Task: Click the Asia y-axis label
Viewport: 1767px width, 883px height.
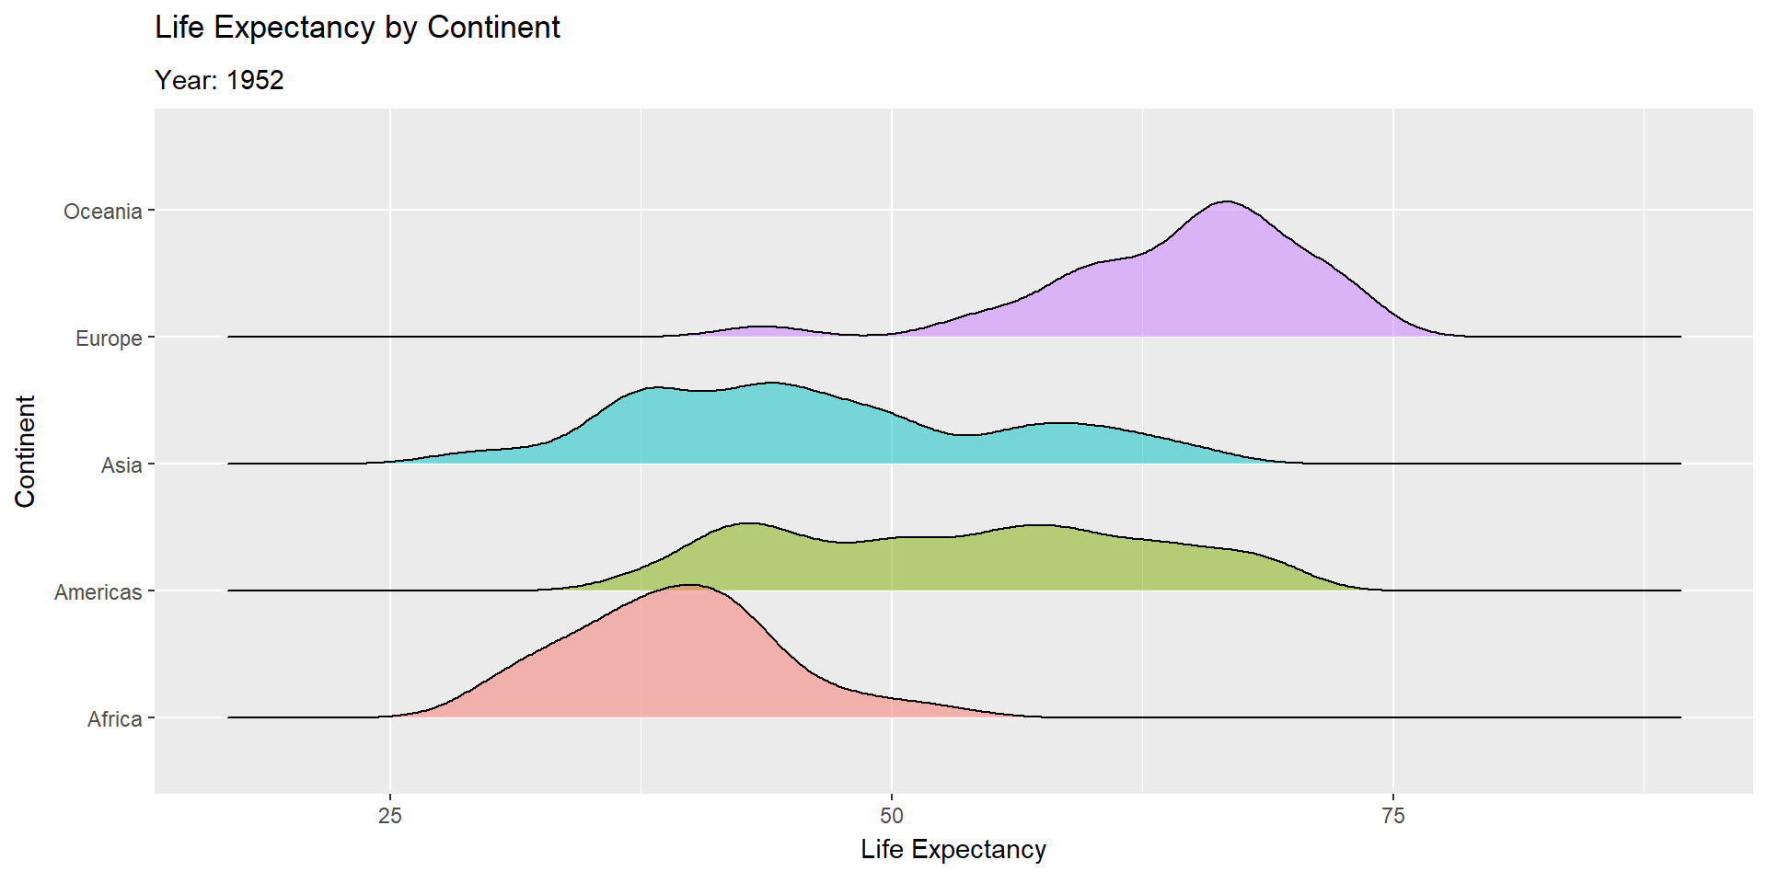Action: 121,465
